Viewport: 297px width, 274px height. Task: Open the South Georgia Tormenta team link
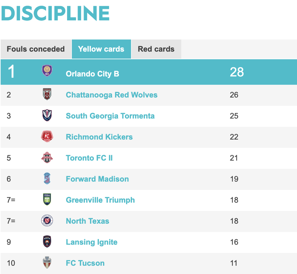coord(110,116)
